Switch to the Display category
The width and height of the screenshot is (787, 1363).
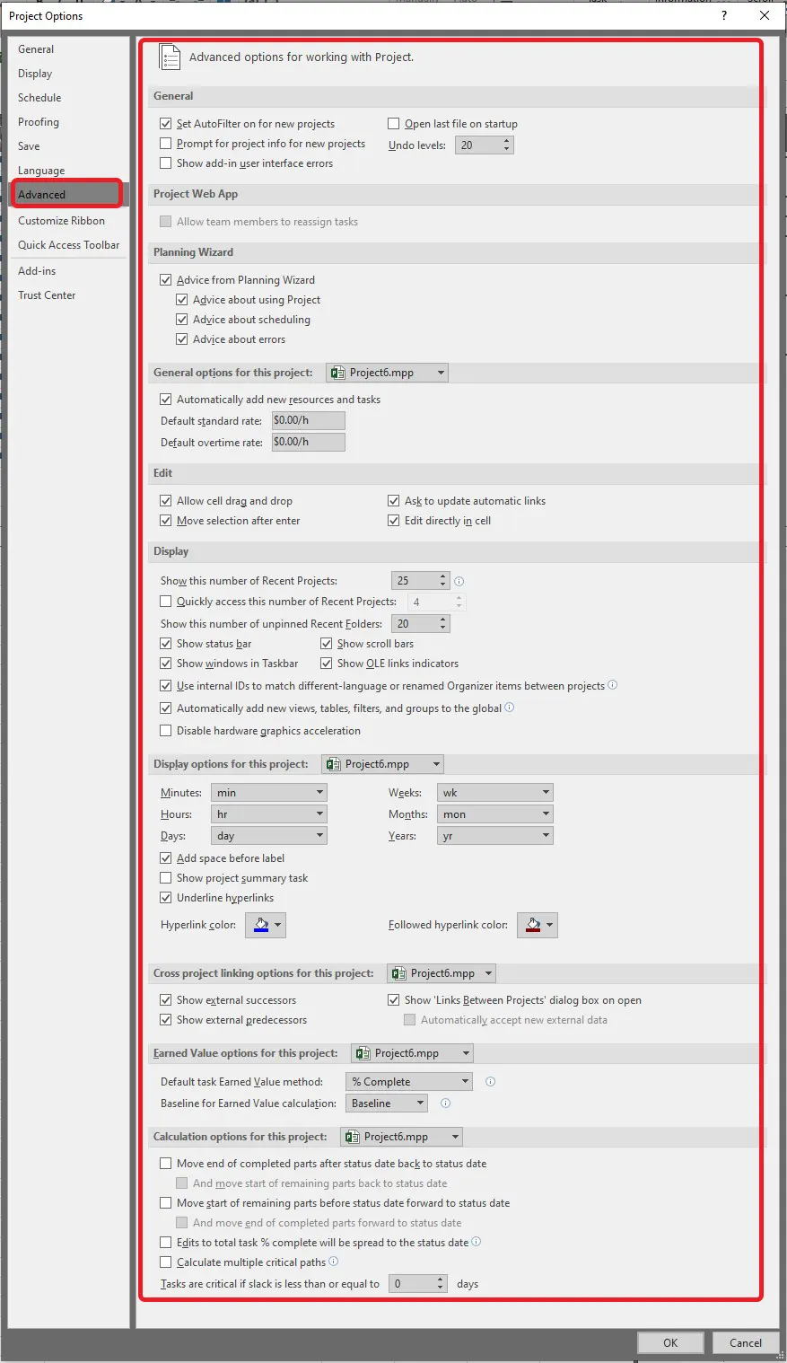tap(68, 74)
